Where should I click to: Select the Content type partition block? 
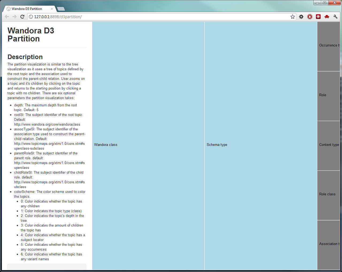[328, 145]
